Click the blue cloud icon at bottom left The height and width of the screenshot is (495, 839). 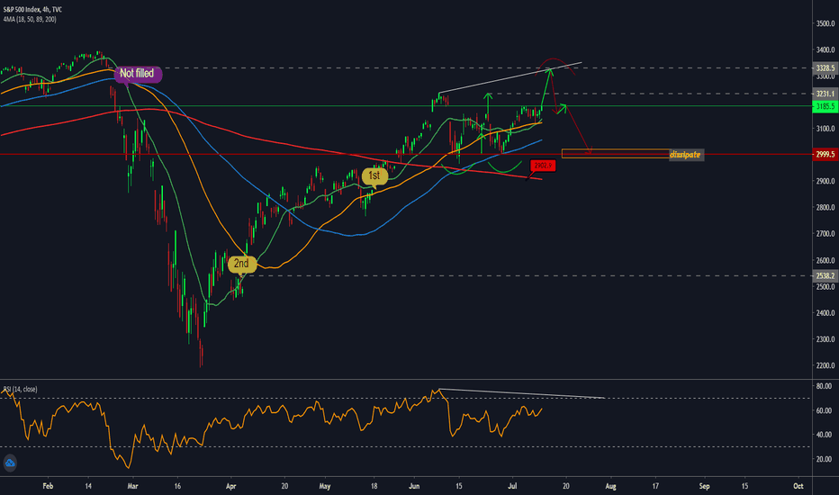(10, 463)
